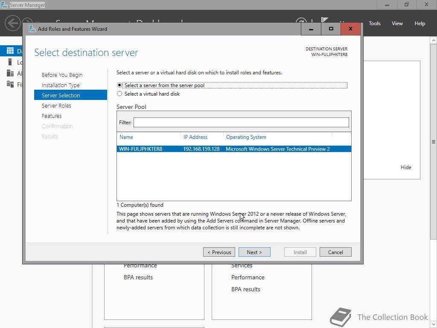Sort server pool by Name column
437x328 pixels.
126,137
